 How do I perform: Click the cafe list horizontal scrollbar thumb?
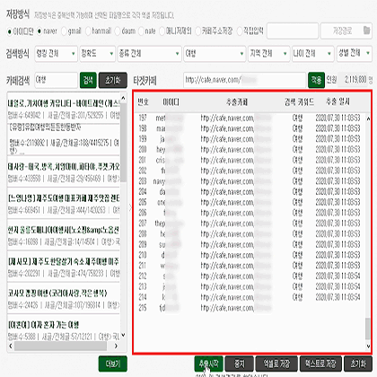pyautogui.click(x=60, y=346)
